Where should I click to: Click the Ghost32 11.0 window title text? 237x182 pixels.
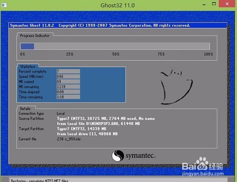(118, 5)
